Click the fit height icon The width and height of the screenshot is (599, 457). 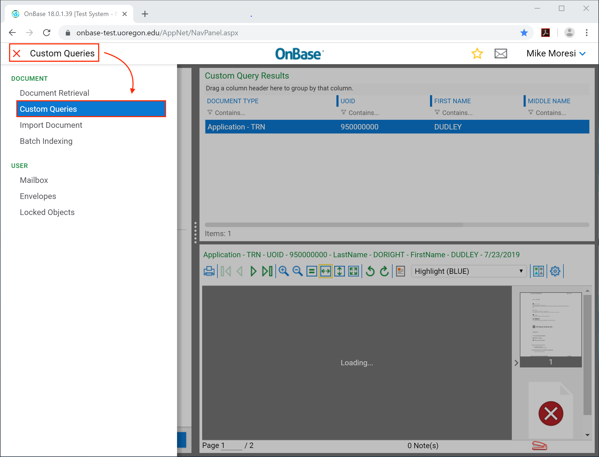pyautogui.click(x=340, y=271)
